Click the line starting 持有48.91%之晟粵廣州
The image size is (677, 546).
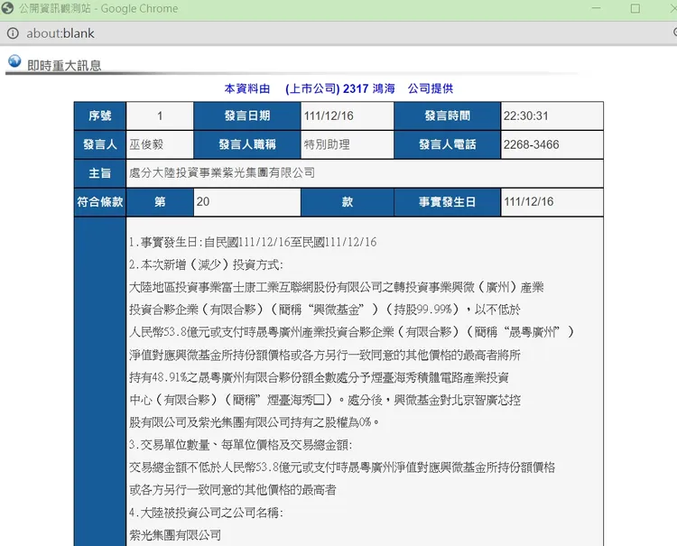point(319,377)
